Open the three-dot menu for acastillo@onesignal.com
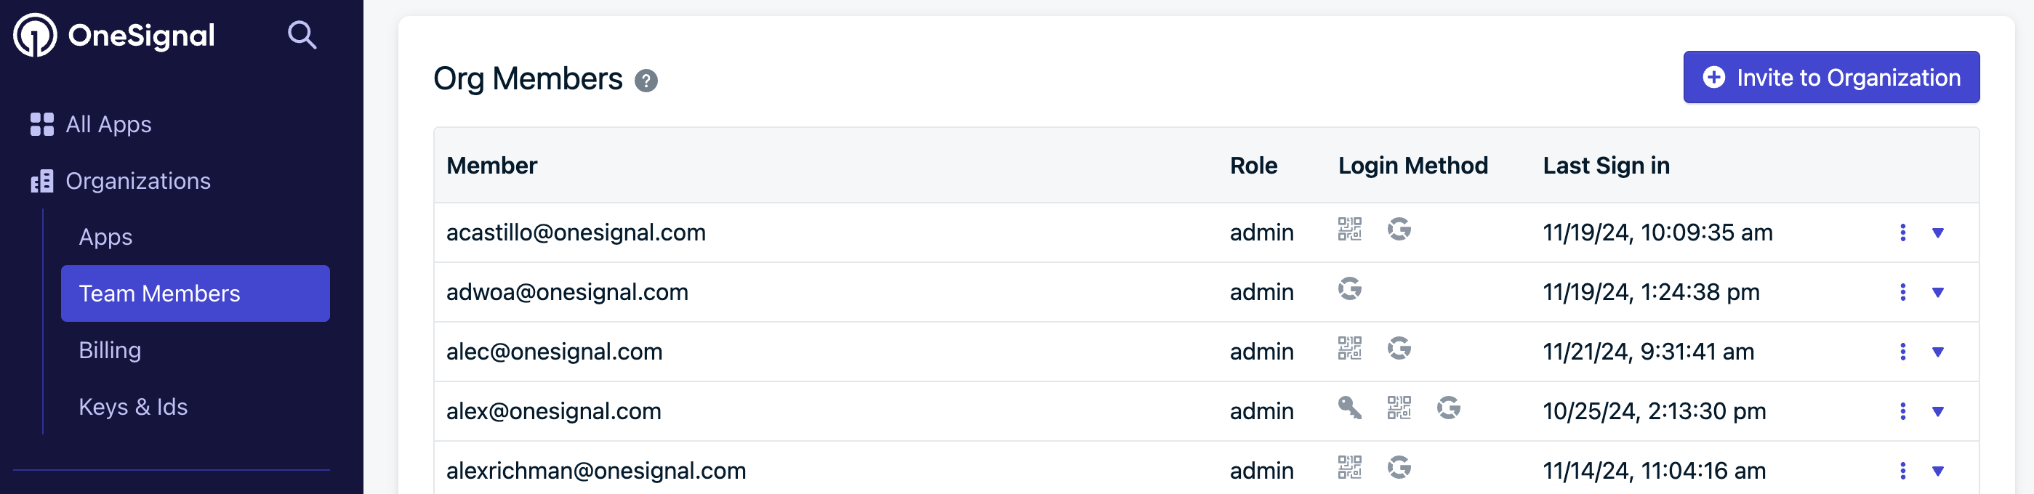This screenshot has height=494, width=2034. (1903, 232)
